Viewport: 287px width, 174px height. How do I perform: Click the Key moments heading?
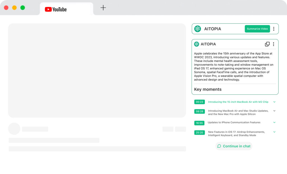point(208,89)
